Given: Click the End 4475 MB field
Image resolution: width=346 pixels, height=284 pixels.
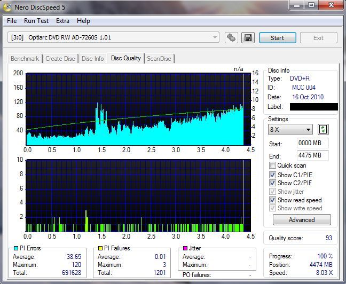Looking at the screenshot, I should [313, 155].
